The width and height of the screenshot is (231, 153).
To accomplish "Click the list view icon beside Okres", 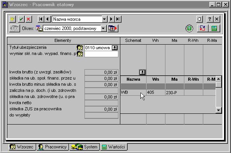I will 15,28.
